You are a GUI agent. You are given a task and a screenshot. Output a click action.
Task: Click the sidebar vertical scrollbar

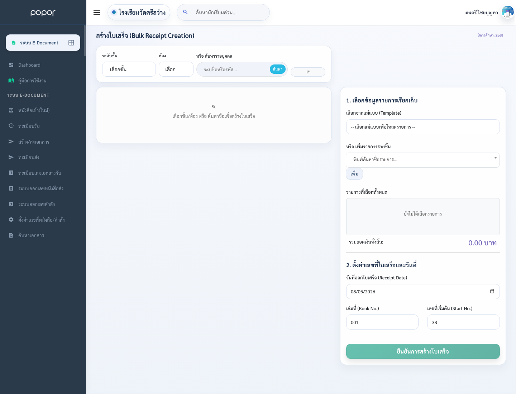pos(85,40)
